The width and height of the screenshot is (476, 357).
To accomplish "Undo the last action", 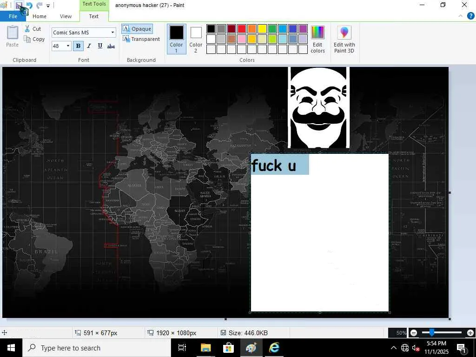I will pyautogui.click(x=29, y=6).
